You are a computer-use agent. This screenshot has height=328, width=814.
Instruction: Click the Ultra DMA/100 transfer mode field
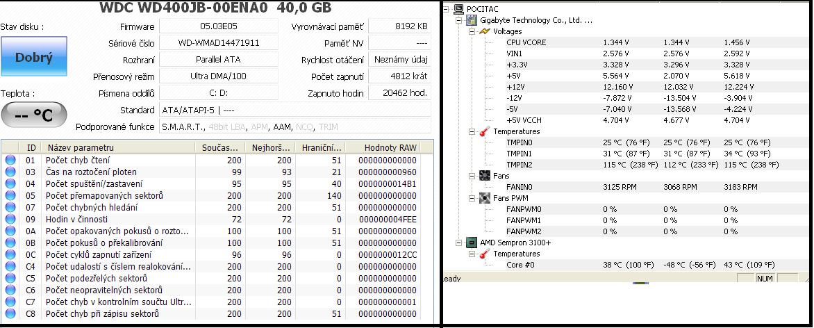click(x=219, y=76)
